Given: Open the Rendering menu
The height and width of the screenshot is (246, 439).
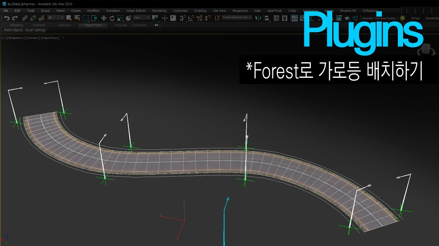Looking at the screenshot, I should pyautogui.click(x=159, y=11).
